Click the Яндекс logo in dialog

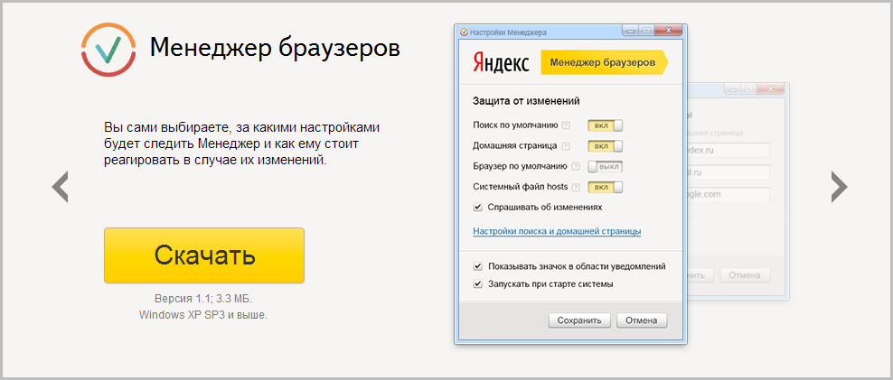pos(501,62)
